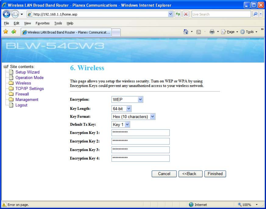Open the search provider dropdown arrow
The width and height of the screenshot is (266, 209).
(261, 14)
